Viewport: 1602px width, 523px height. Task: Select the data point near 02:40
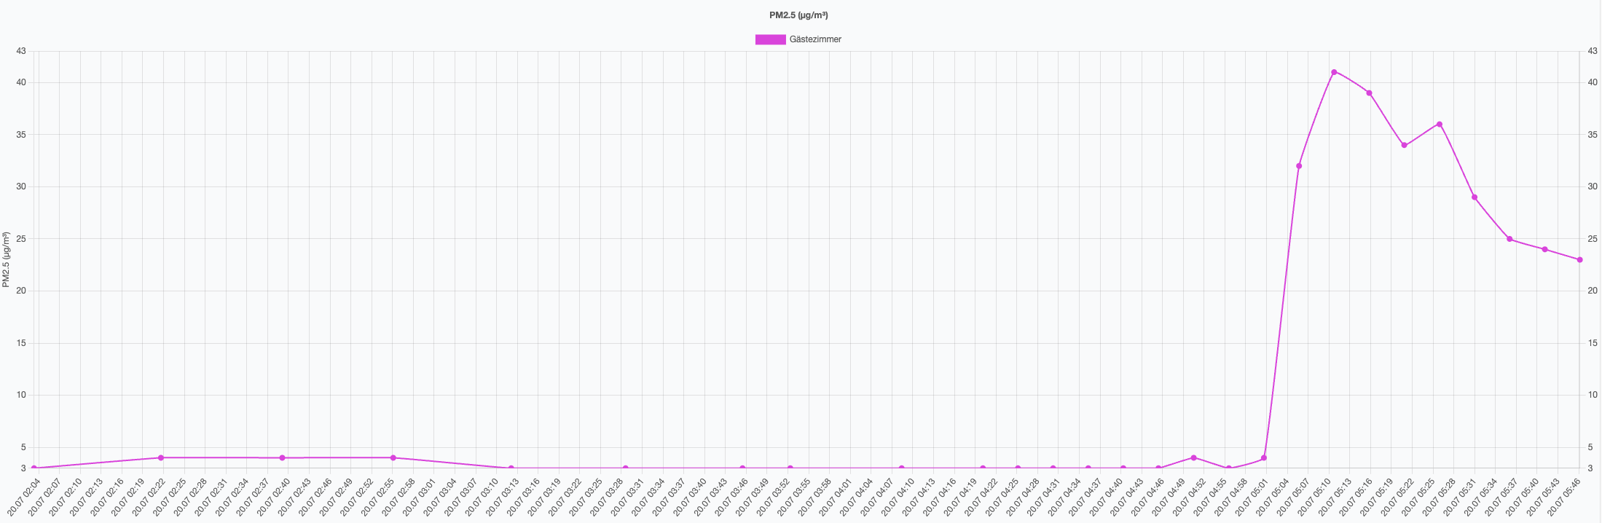point(282,457)
